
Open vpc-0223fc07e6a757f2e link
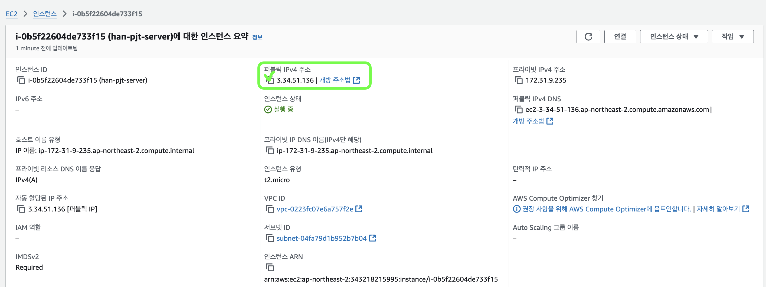tap(315, 209)
